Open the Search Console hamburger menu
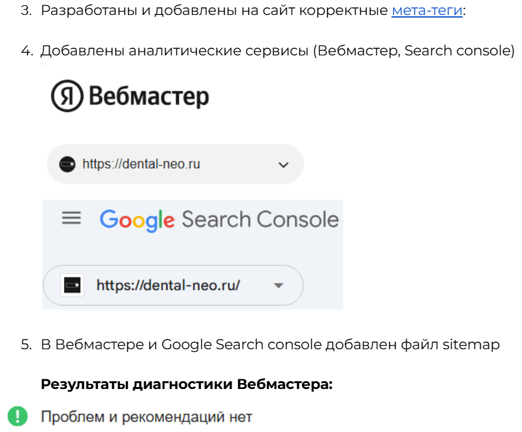The width and height of the screenshot is (522, 432). point(71,218)
